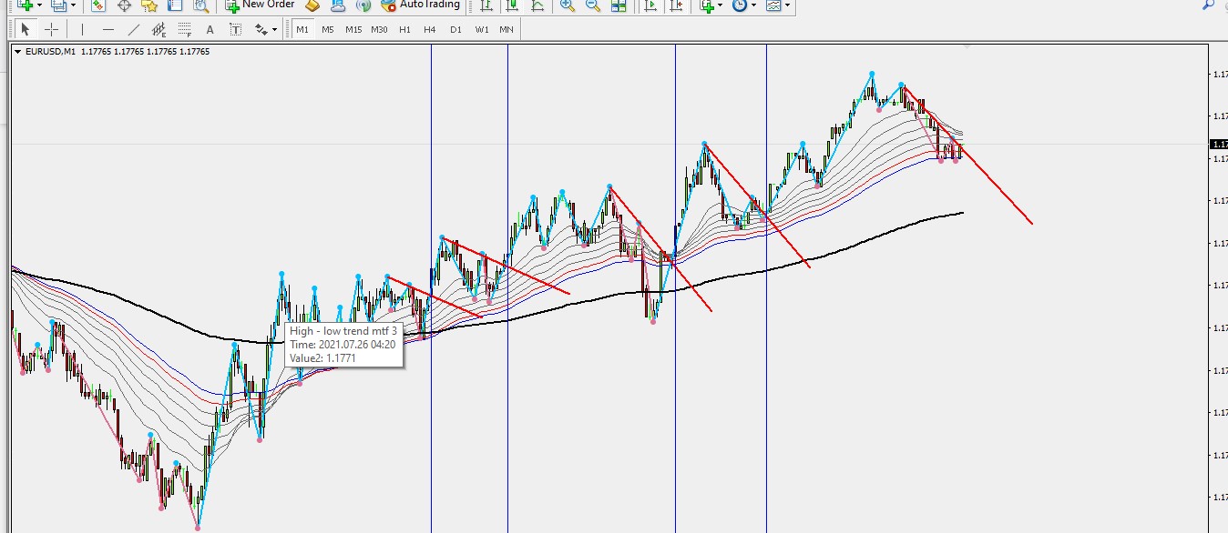Select the arrows objects icon
The height and width of the screenshot is (533, 1228).
tap(261, 29)
